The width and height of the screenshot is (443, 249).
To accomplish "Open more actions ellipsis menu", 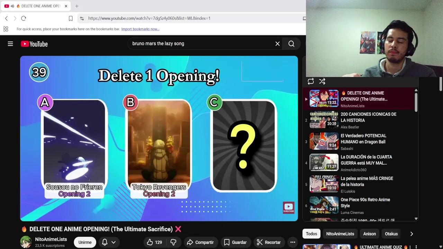I will tap(293, 242).
